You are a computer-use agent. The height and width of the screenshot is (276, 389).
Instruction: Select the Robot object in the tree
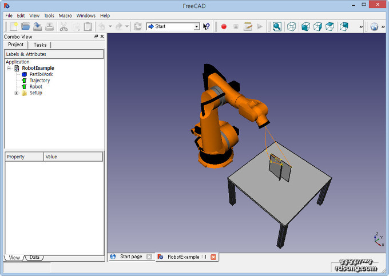[x=36, y=87]
